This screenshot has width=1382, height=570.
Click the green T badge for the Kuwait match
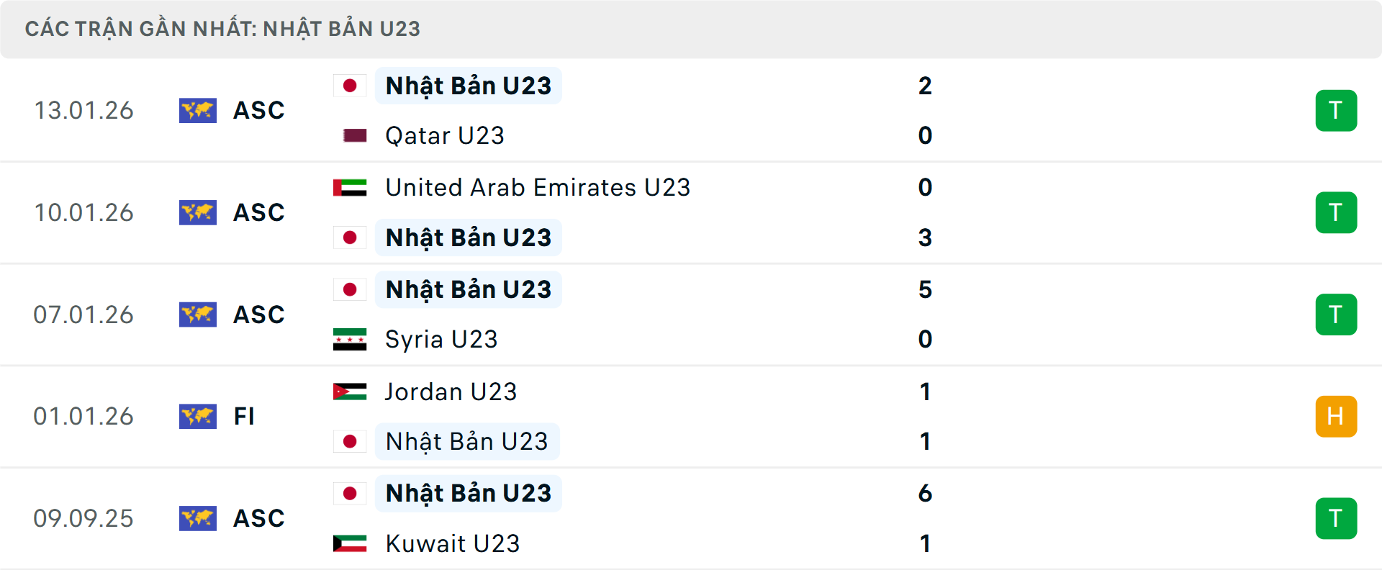[x=1336, y=518]
